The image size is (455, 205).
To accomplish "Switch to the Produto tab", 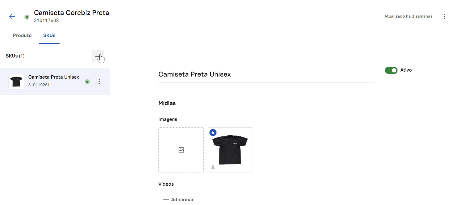I will click(22, 35).
